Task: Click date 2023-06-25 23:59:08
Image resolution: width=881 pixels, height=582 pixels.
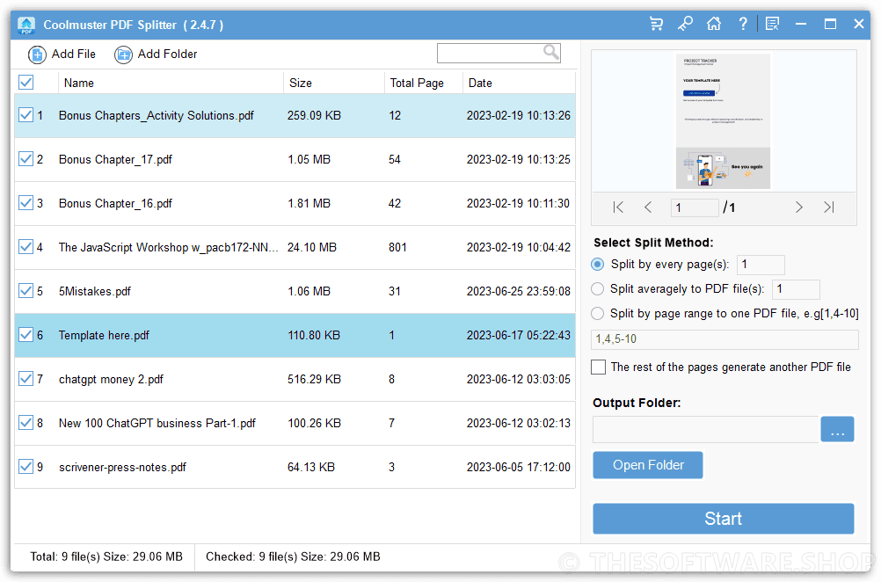Action: (518, 291)
